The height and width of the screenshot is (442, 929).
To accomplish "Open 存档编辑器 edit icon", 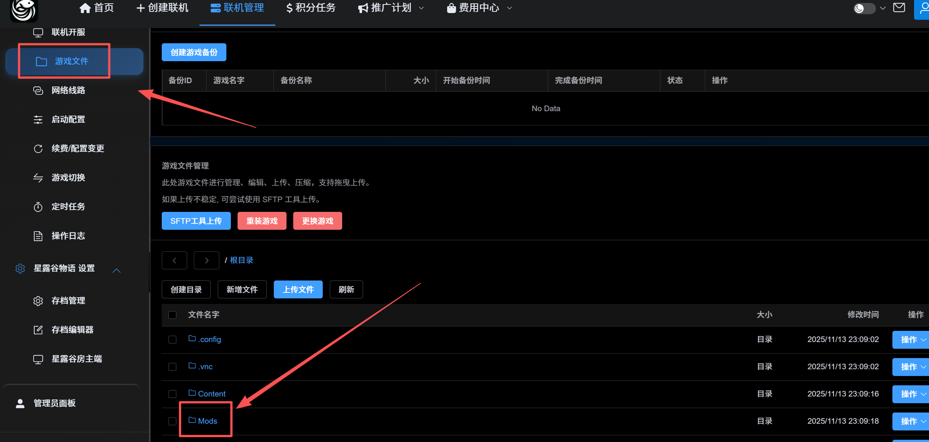I will point(38,330).
